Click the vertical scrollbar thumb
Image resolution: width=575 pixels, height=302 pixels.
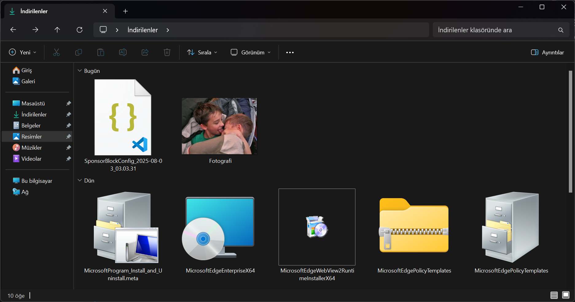(x=570, y=131)
